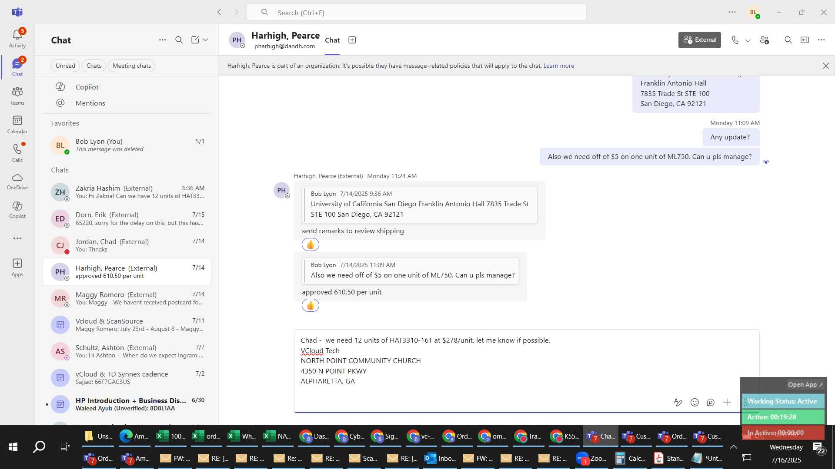Open more actions plus in compose box
The image size is (835, 469).
pyautogui.click(x=727, y=402)
